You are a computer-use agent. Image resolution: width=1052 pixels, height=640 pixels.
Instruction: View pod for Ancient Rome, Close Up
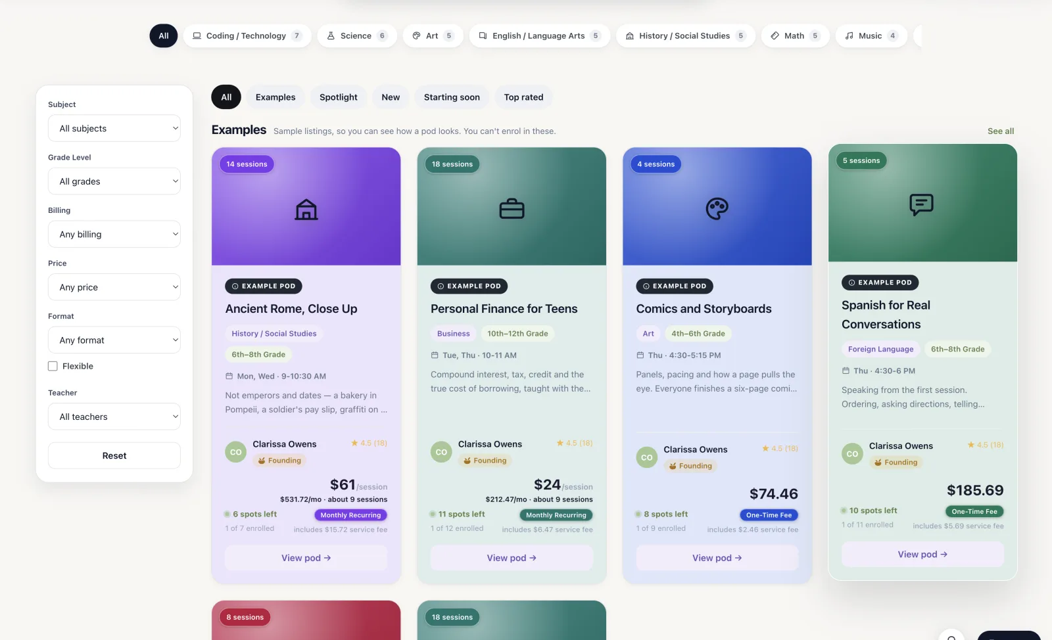(x=306, y=558)
